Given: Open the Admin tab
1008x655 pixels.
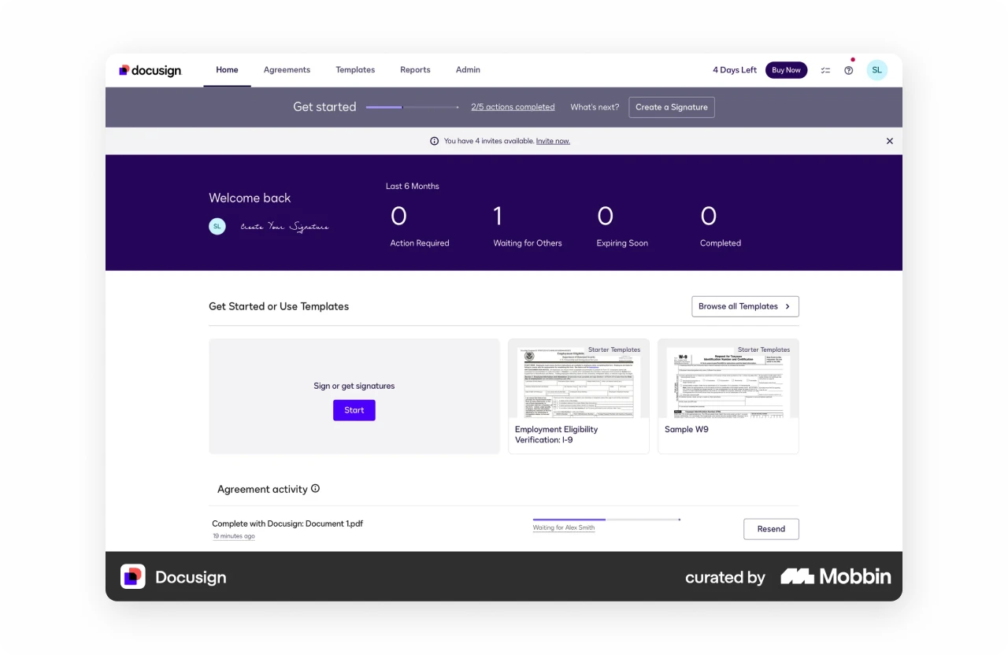Looking at the screenshot, I should click(x=468, y=70).
